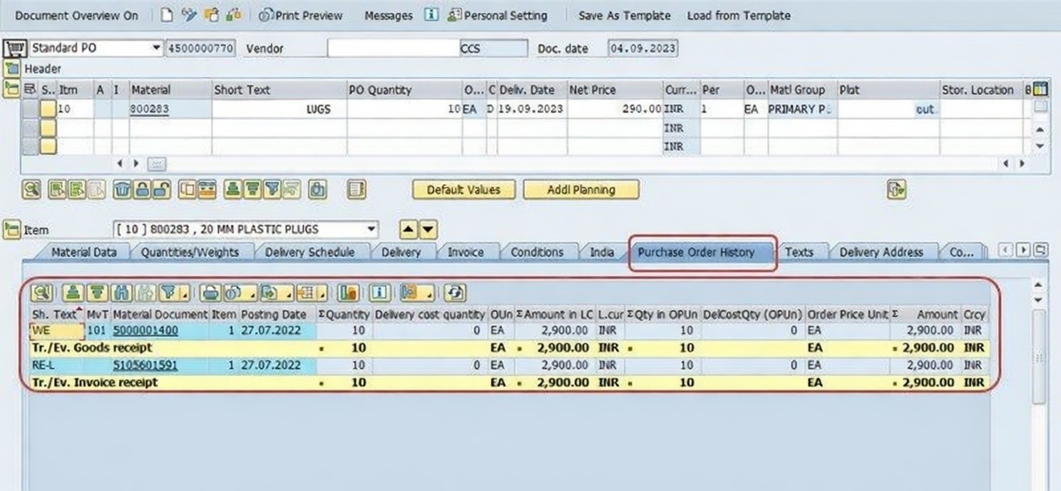Click the sort ascending icon in history toolbar
Image resolution: width=1061 pixels, height=491 pixels.
tap(72, 293)
